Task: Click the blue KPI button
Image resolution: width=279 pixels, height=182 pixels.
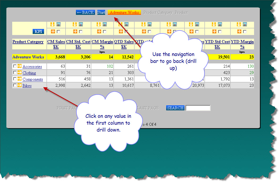Action: click(x=38, y=32)
